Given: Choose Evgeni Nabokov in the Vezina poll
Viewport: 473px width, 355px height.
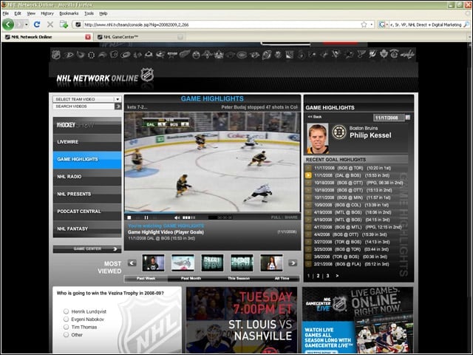Looking at the screenshot, I should pyautogui.click(x=66, y=319).
